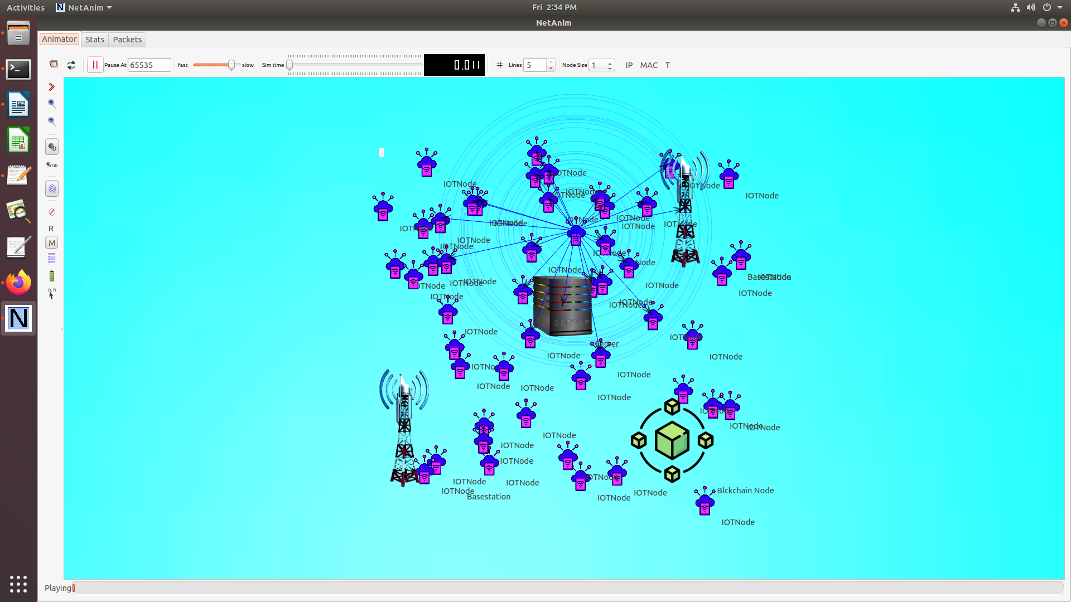Toggle the M mobility button
Viewport: 1071px width, 602px height.
coord(52,243)
